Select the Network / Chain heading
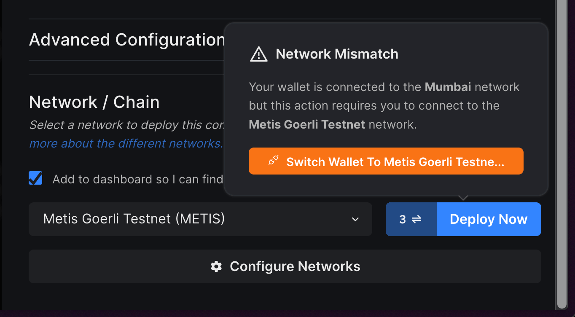This screenshot has width=575, height=317. tap(94, 102)
